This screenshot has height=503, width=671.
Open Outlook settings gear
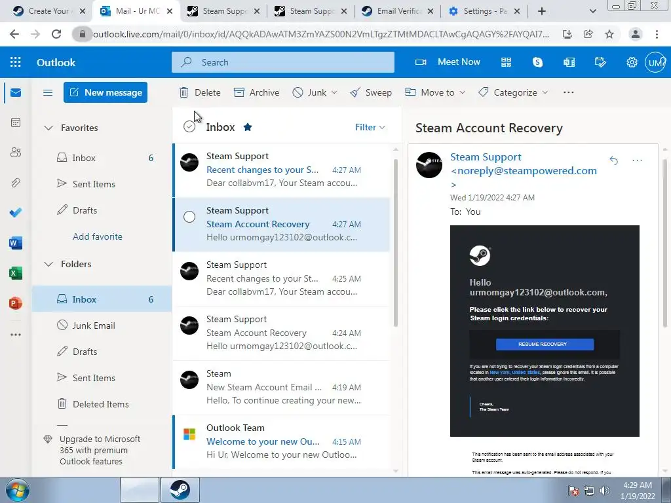[632, 62]
